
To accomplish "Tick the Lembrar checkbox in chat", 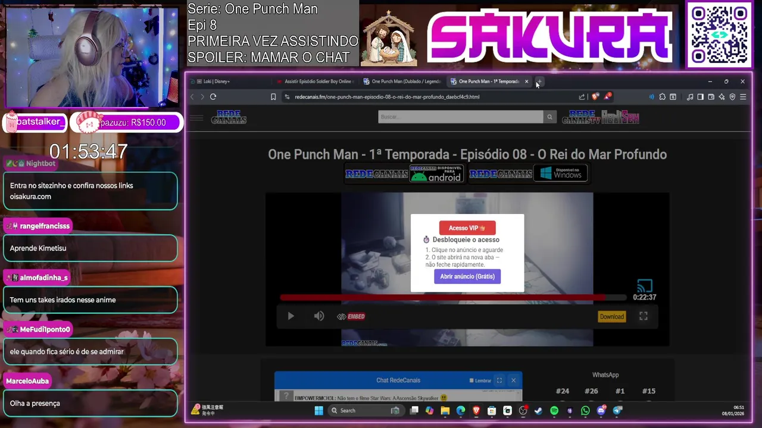I will [x=471, y=380].
